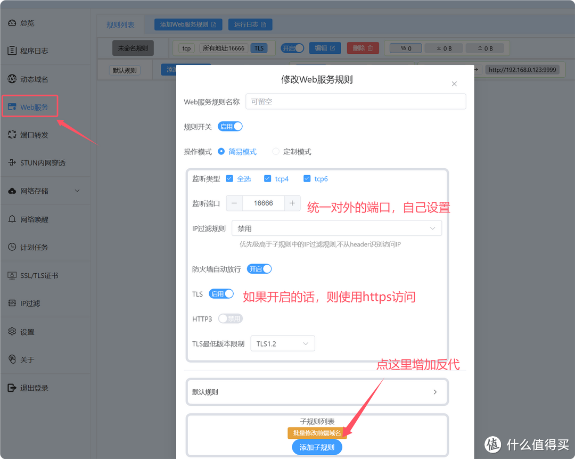Image resolution: width=575 pixels, height=459 pixels.
Task: Open STUN内网穿透 page
Action: tap(43, 163)
